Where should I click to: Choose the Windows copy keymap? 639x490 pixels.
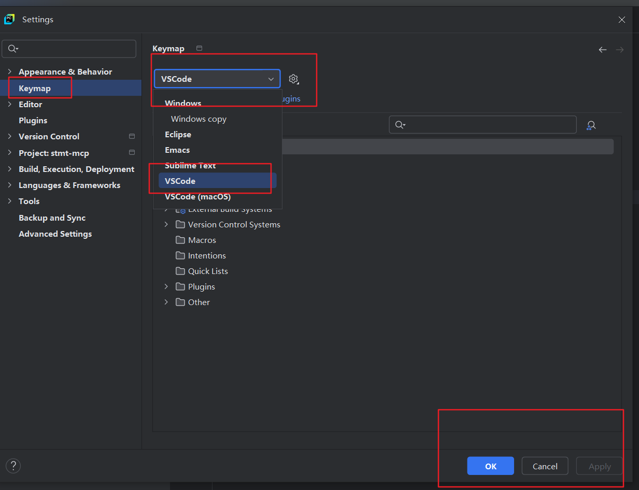tap(218, 119)
